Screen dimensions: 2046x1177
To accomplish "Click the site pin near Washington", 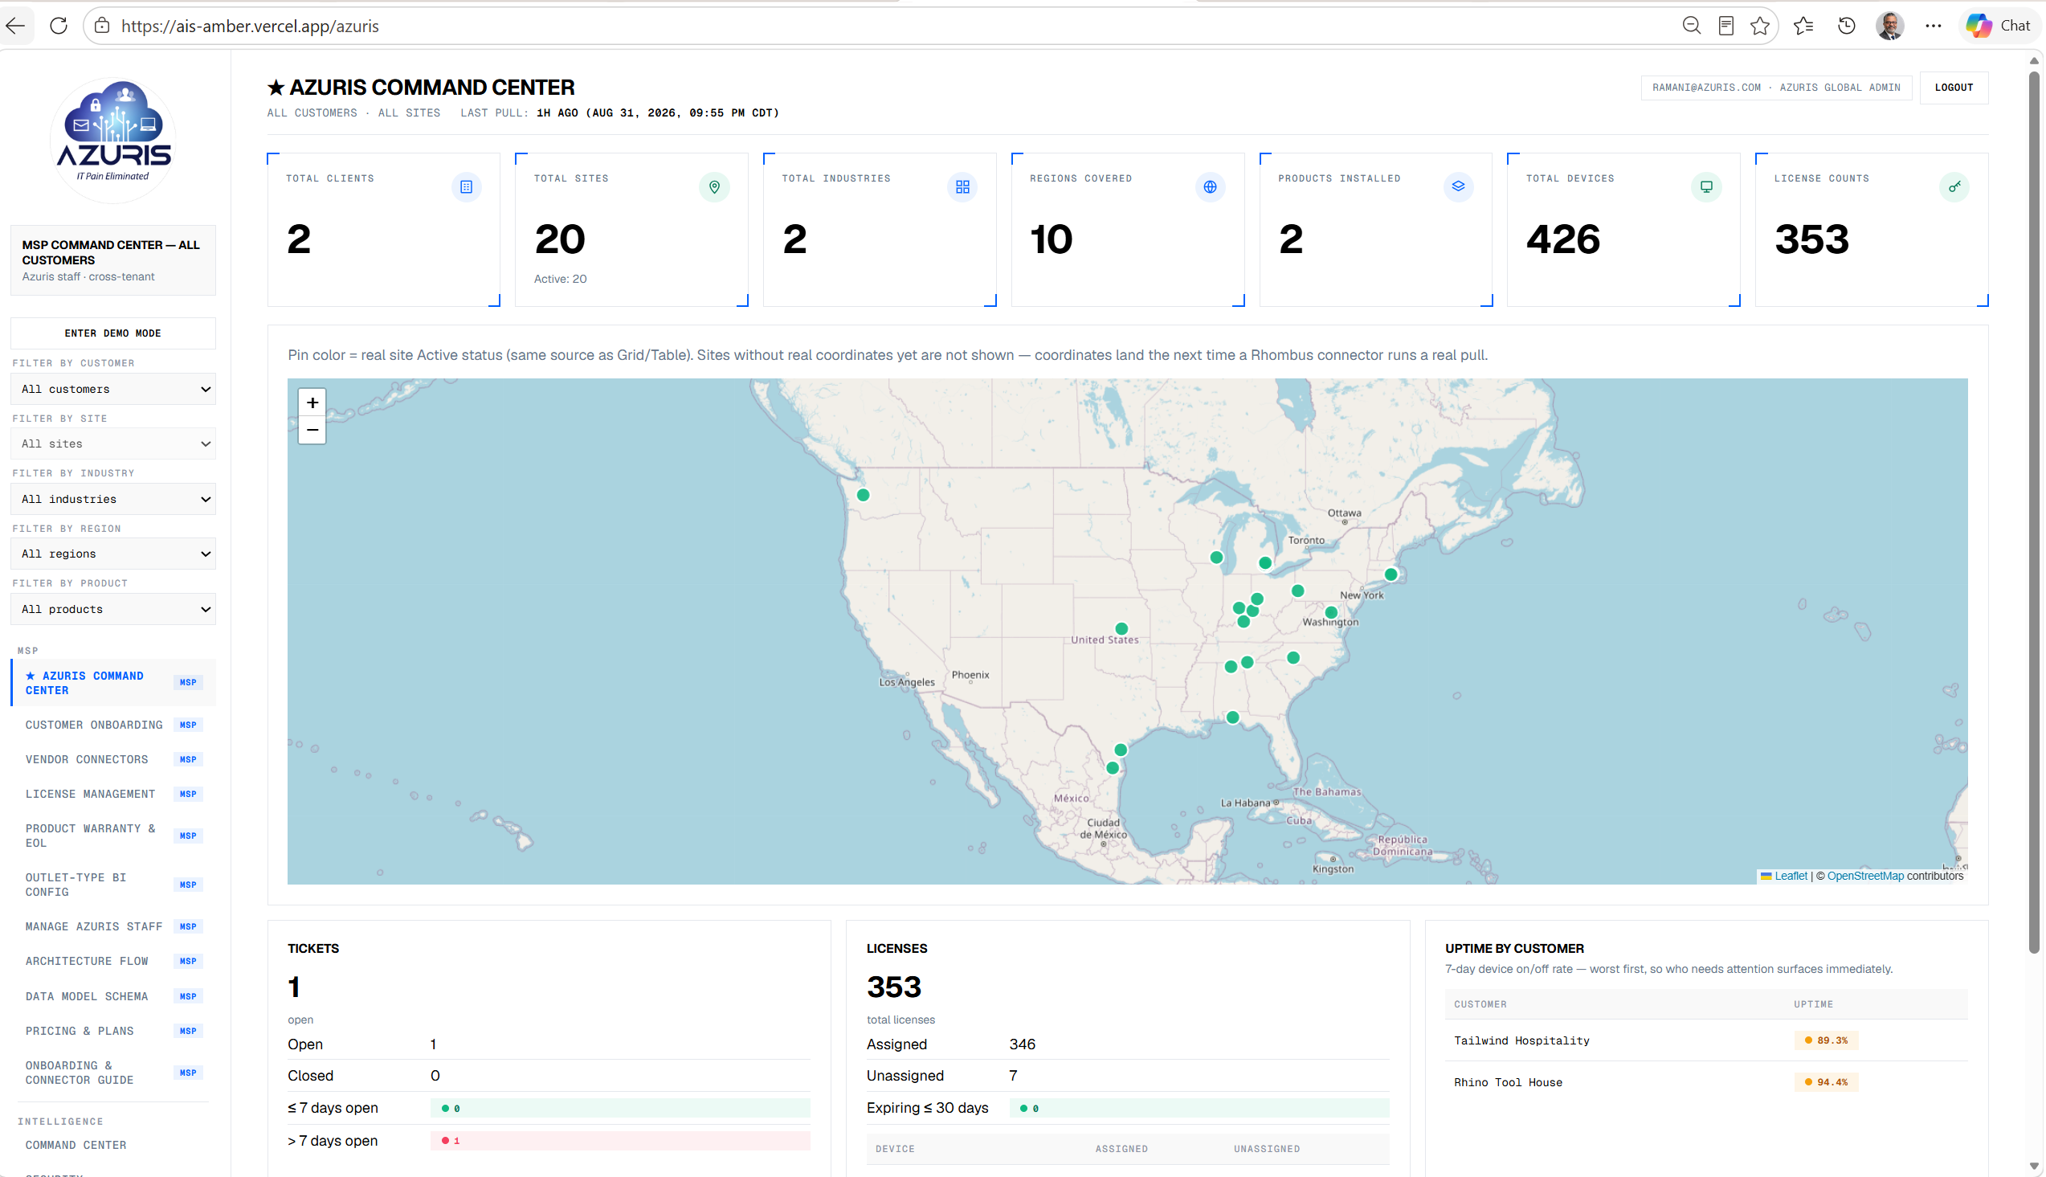I will (x=1332, y=613).
